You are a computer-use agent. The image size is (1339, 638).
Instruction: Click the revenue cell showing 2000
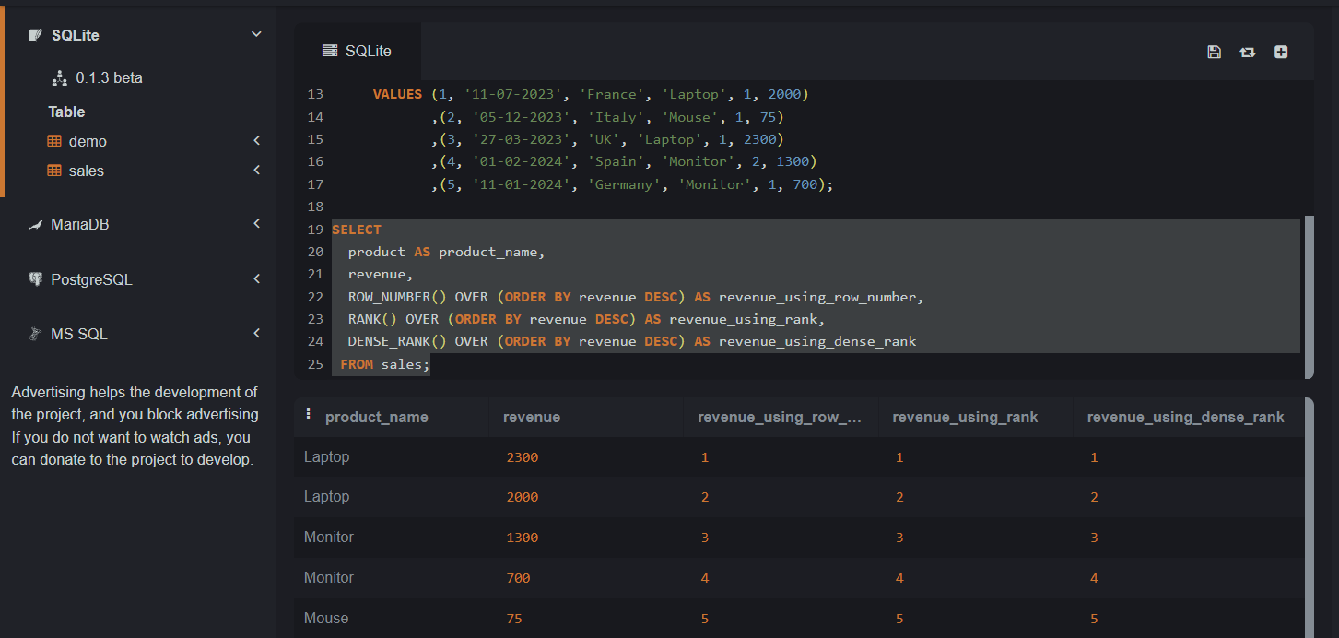tap(523, 497)
